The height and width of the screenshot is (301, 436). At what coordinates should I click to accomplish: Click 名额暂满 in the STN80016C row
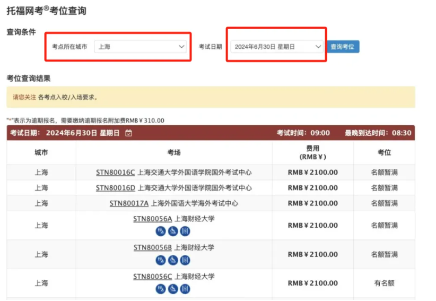pos(384,173)
